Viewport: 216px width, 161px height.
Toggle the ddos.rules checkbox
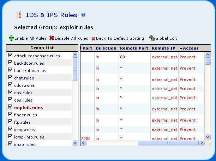coord(10,85)
